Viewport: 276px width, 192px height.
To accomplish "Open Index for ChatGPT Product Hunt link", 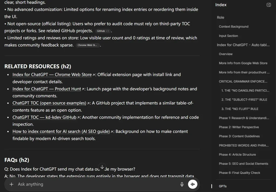I will [47, 89].
